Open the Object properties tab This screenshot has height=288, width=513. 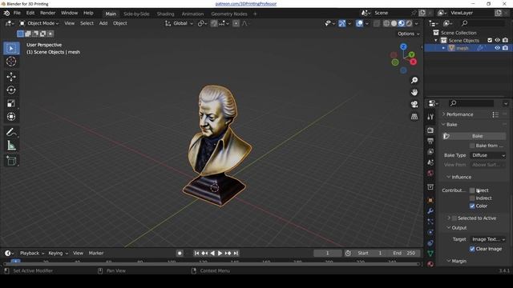[430, 201]
